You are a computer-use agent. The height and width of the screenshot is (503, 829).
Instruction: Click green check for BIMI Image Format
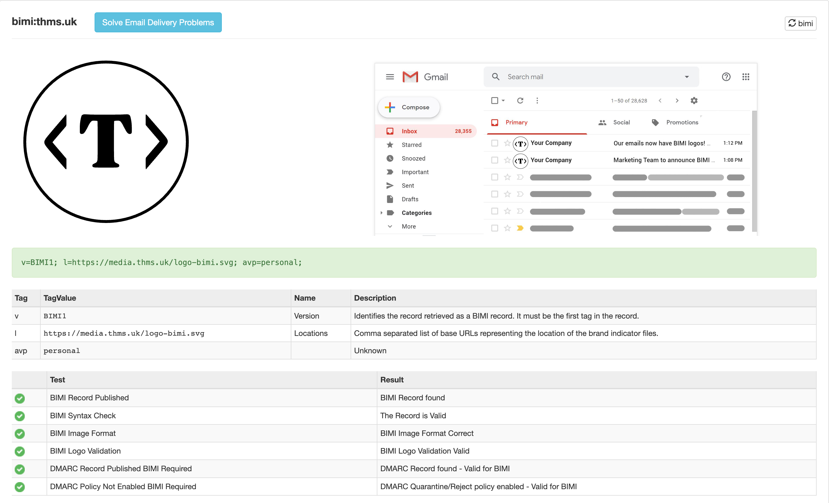pos(20,434)
